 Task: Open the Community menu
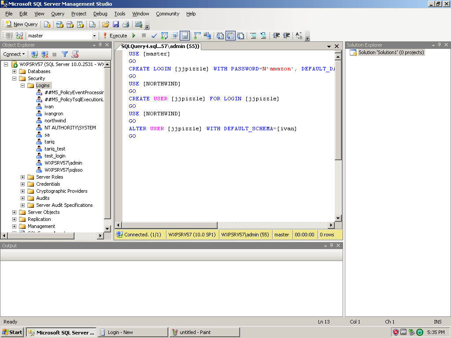pyautogui.click(x=168, y=14)
